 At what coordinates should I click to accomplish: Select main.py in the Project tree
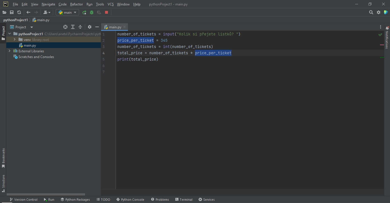tap(30, 45)
